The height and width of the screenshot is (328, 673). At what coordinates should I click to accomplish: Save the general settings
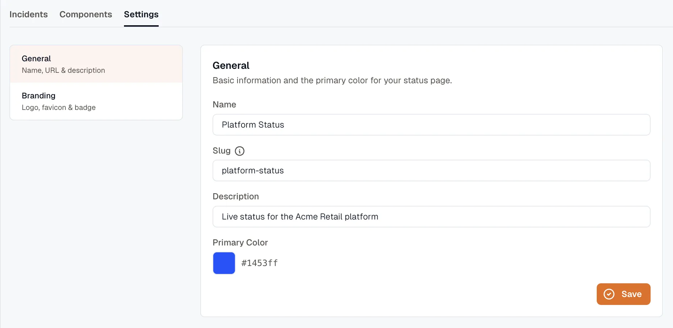pos(623,294)
